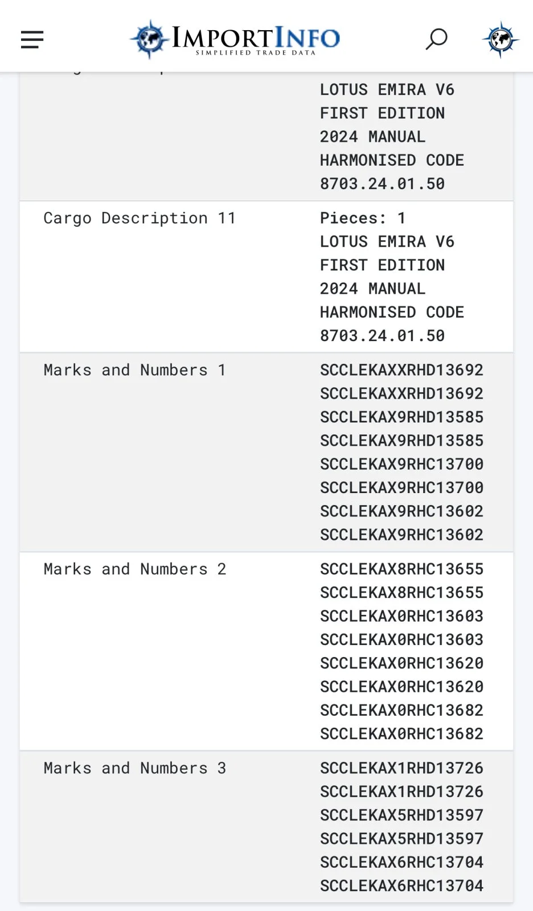Select the Cargo Description 11 label
This screenshot has height=911, width=533.
pyautogui.click(x=140, y=218)
